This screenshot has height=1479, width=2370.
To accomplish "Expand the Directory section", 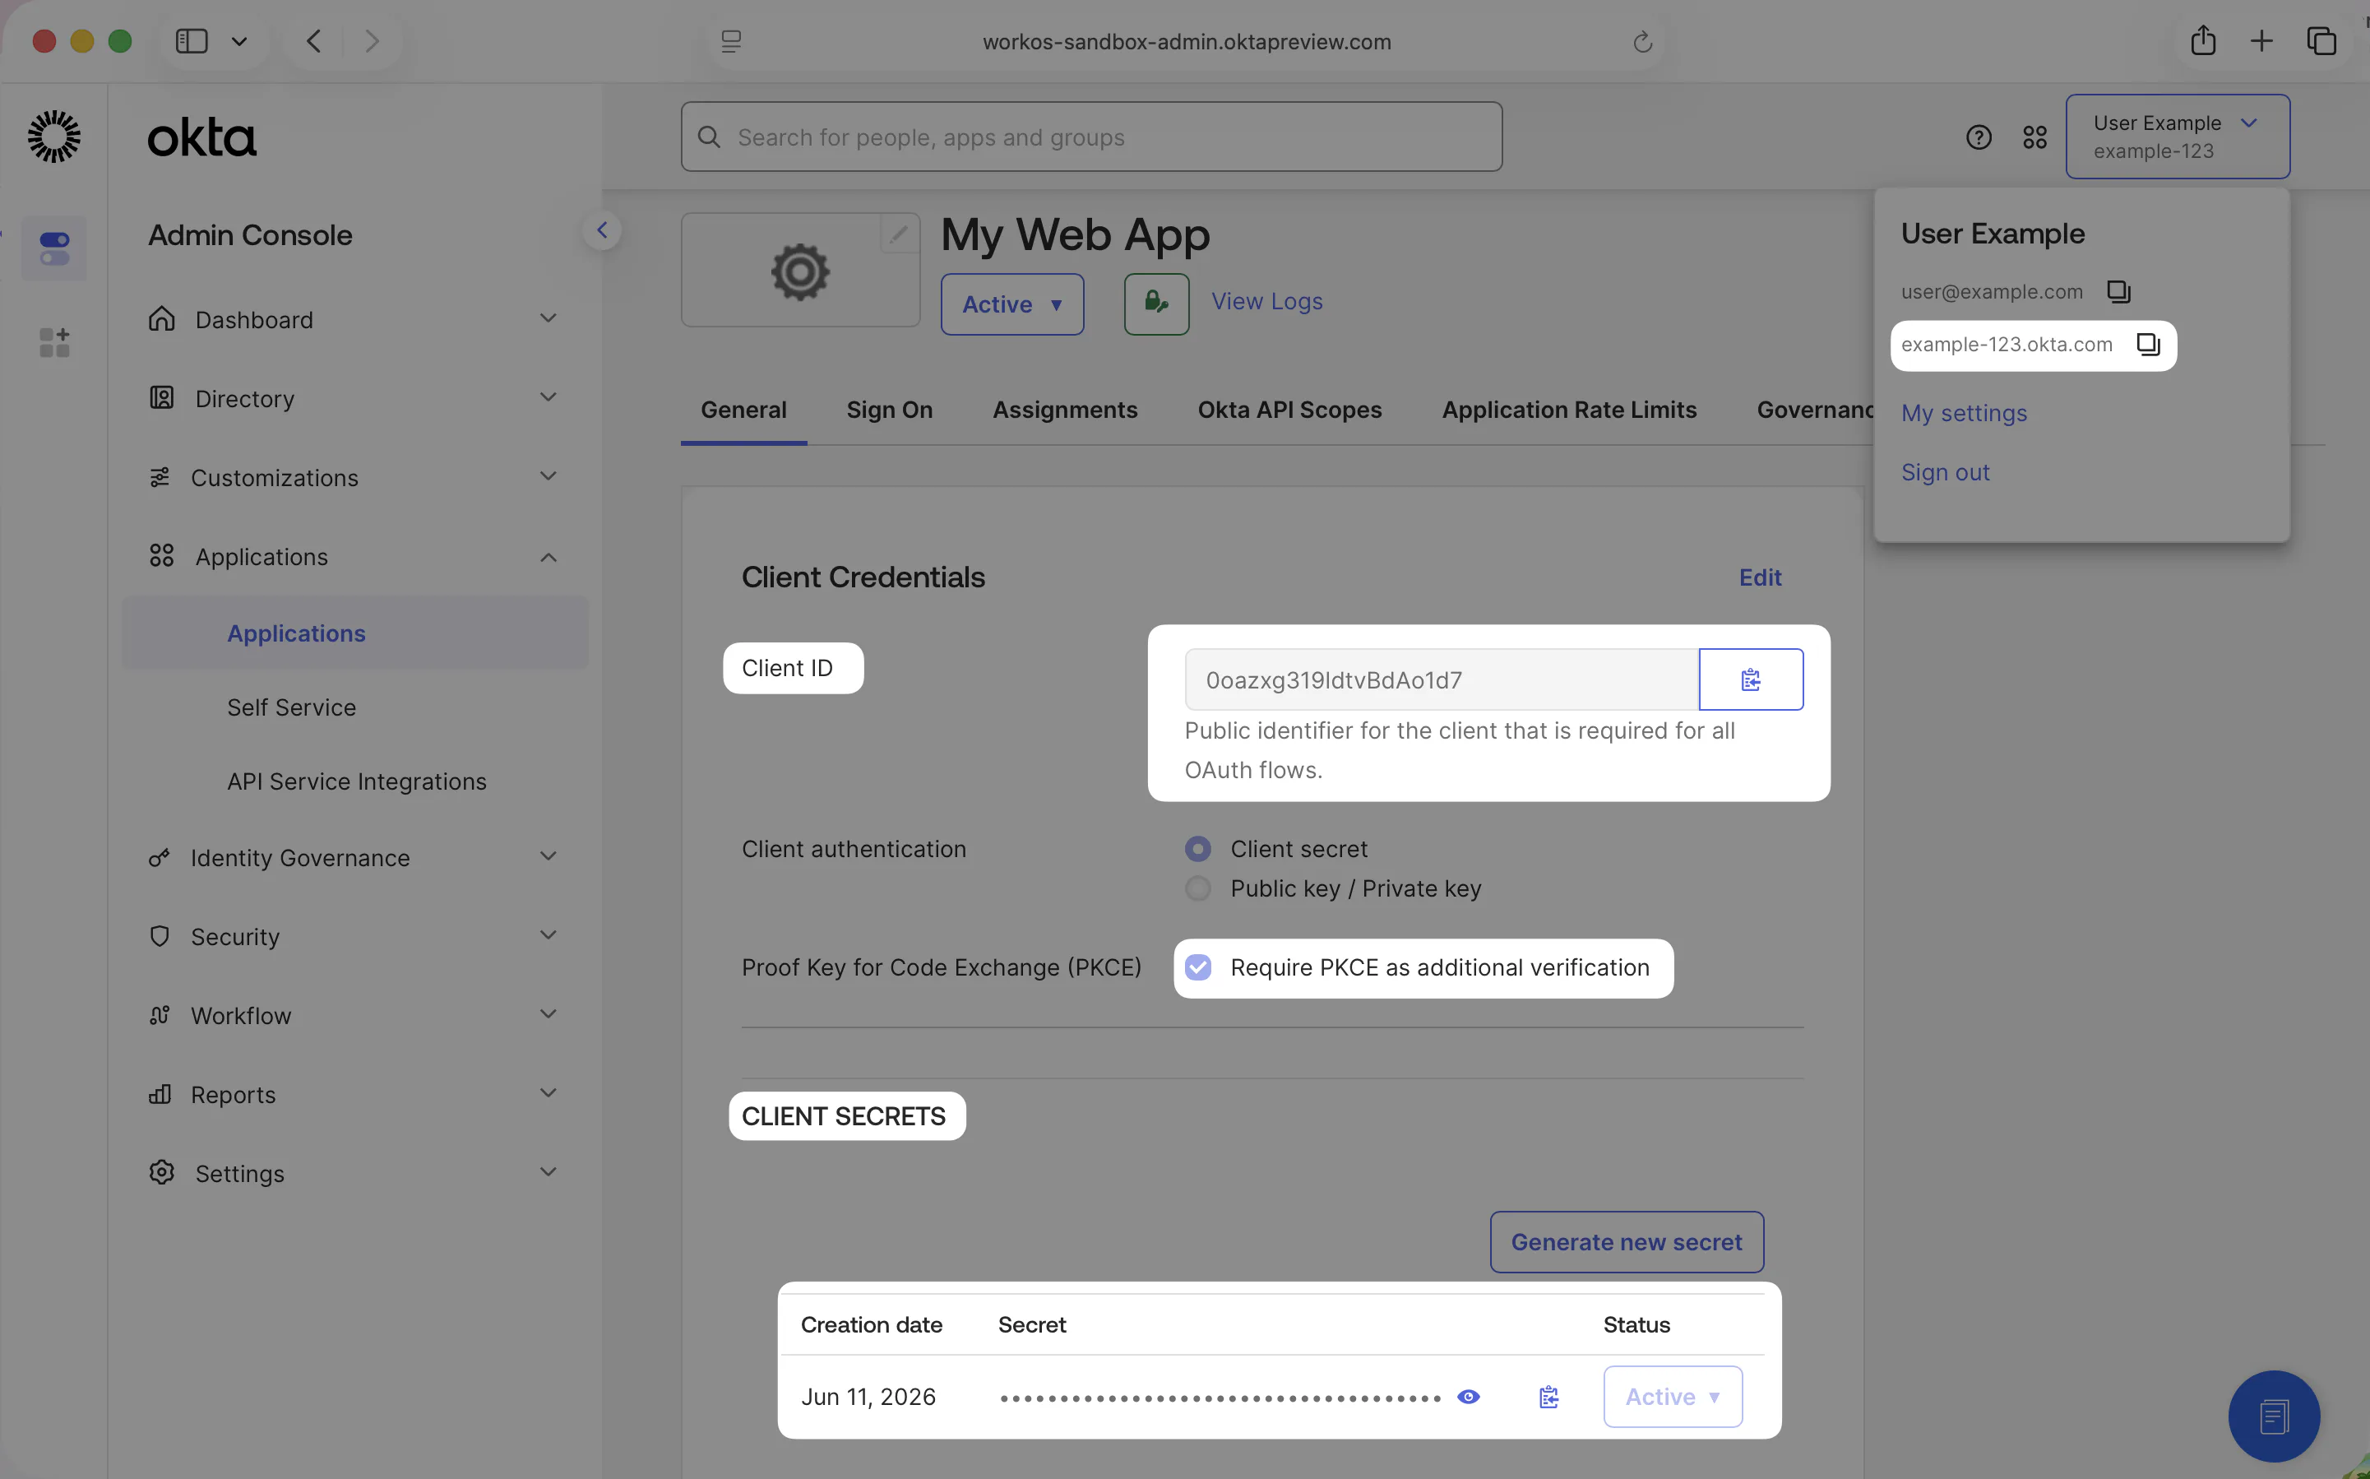I will tap(549, 398).
